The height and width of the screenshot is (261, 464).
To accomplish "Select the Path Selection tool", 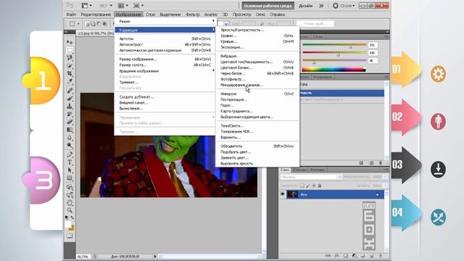I will click(70, 170).
